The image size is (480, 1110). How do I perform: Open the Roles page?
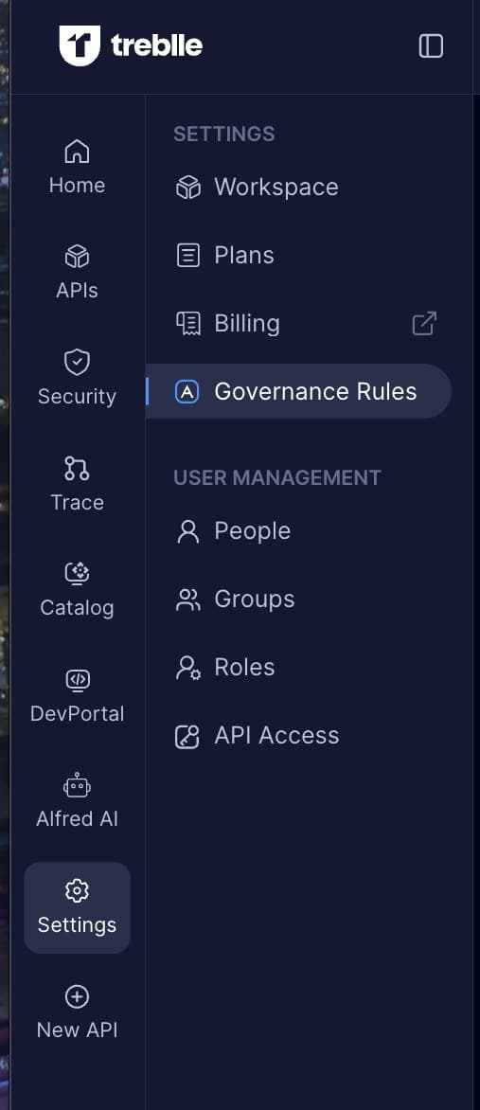click(x=299, y=667)
